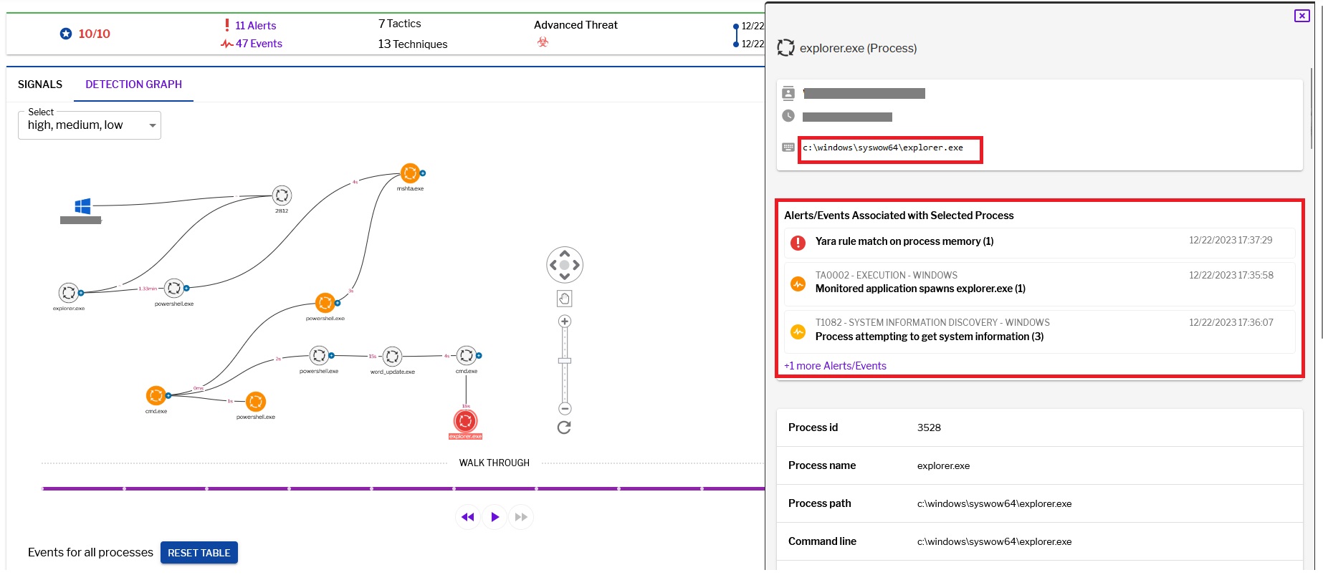This screenshot has height=575, width=1323.
Task: Expand Monitored application spawns explorer.exe alert
Action: tap(920, 289)
